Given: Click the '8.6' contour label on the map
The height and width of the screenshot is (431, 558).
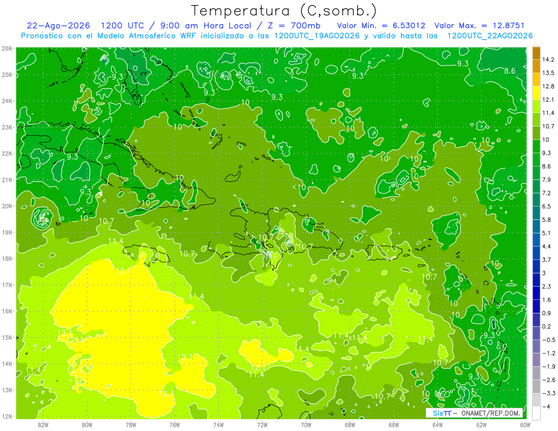Looking at the screenshot, I should pos(510,71).
